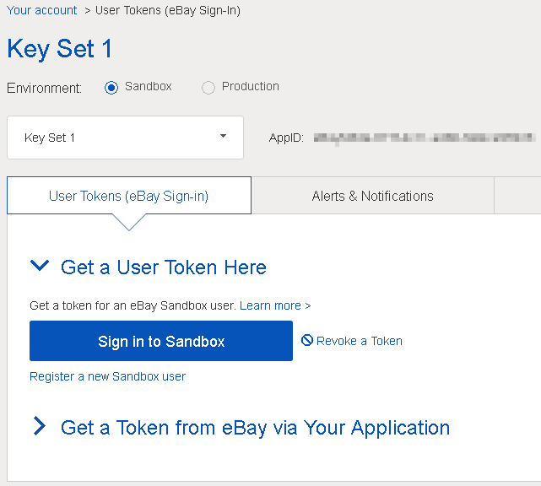Click the Key Set 1 page heading
Screen dimensions: 541x486
click(59, 49)
